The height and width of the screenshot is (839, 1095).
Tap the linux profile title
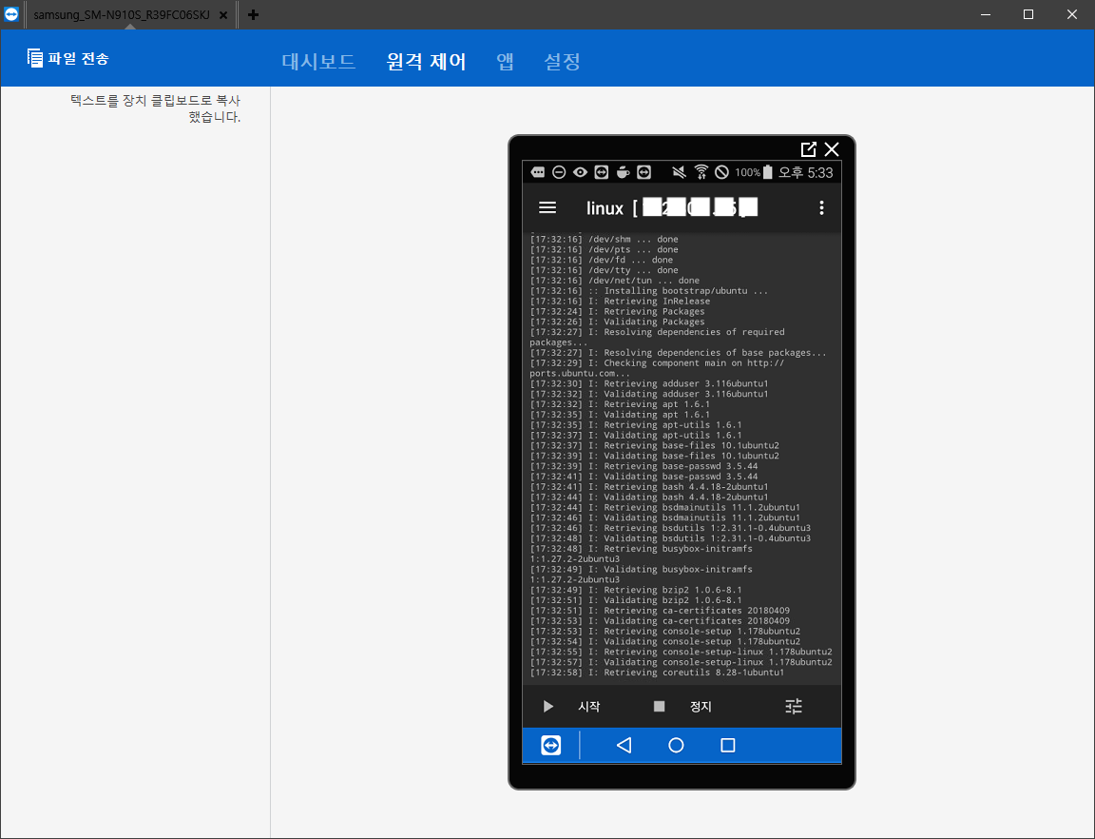tap(605, 208)
